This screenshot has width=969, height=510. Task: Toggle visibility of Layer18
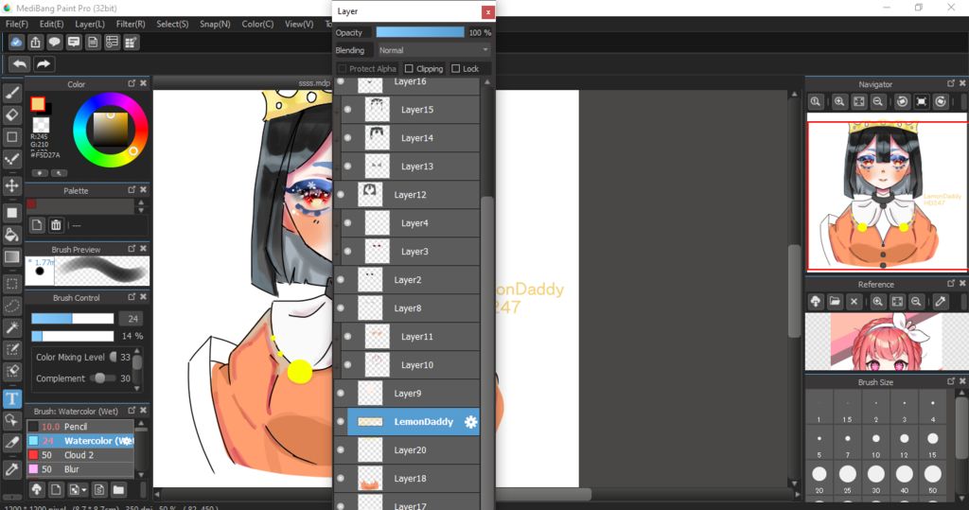pos(341,479)
